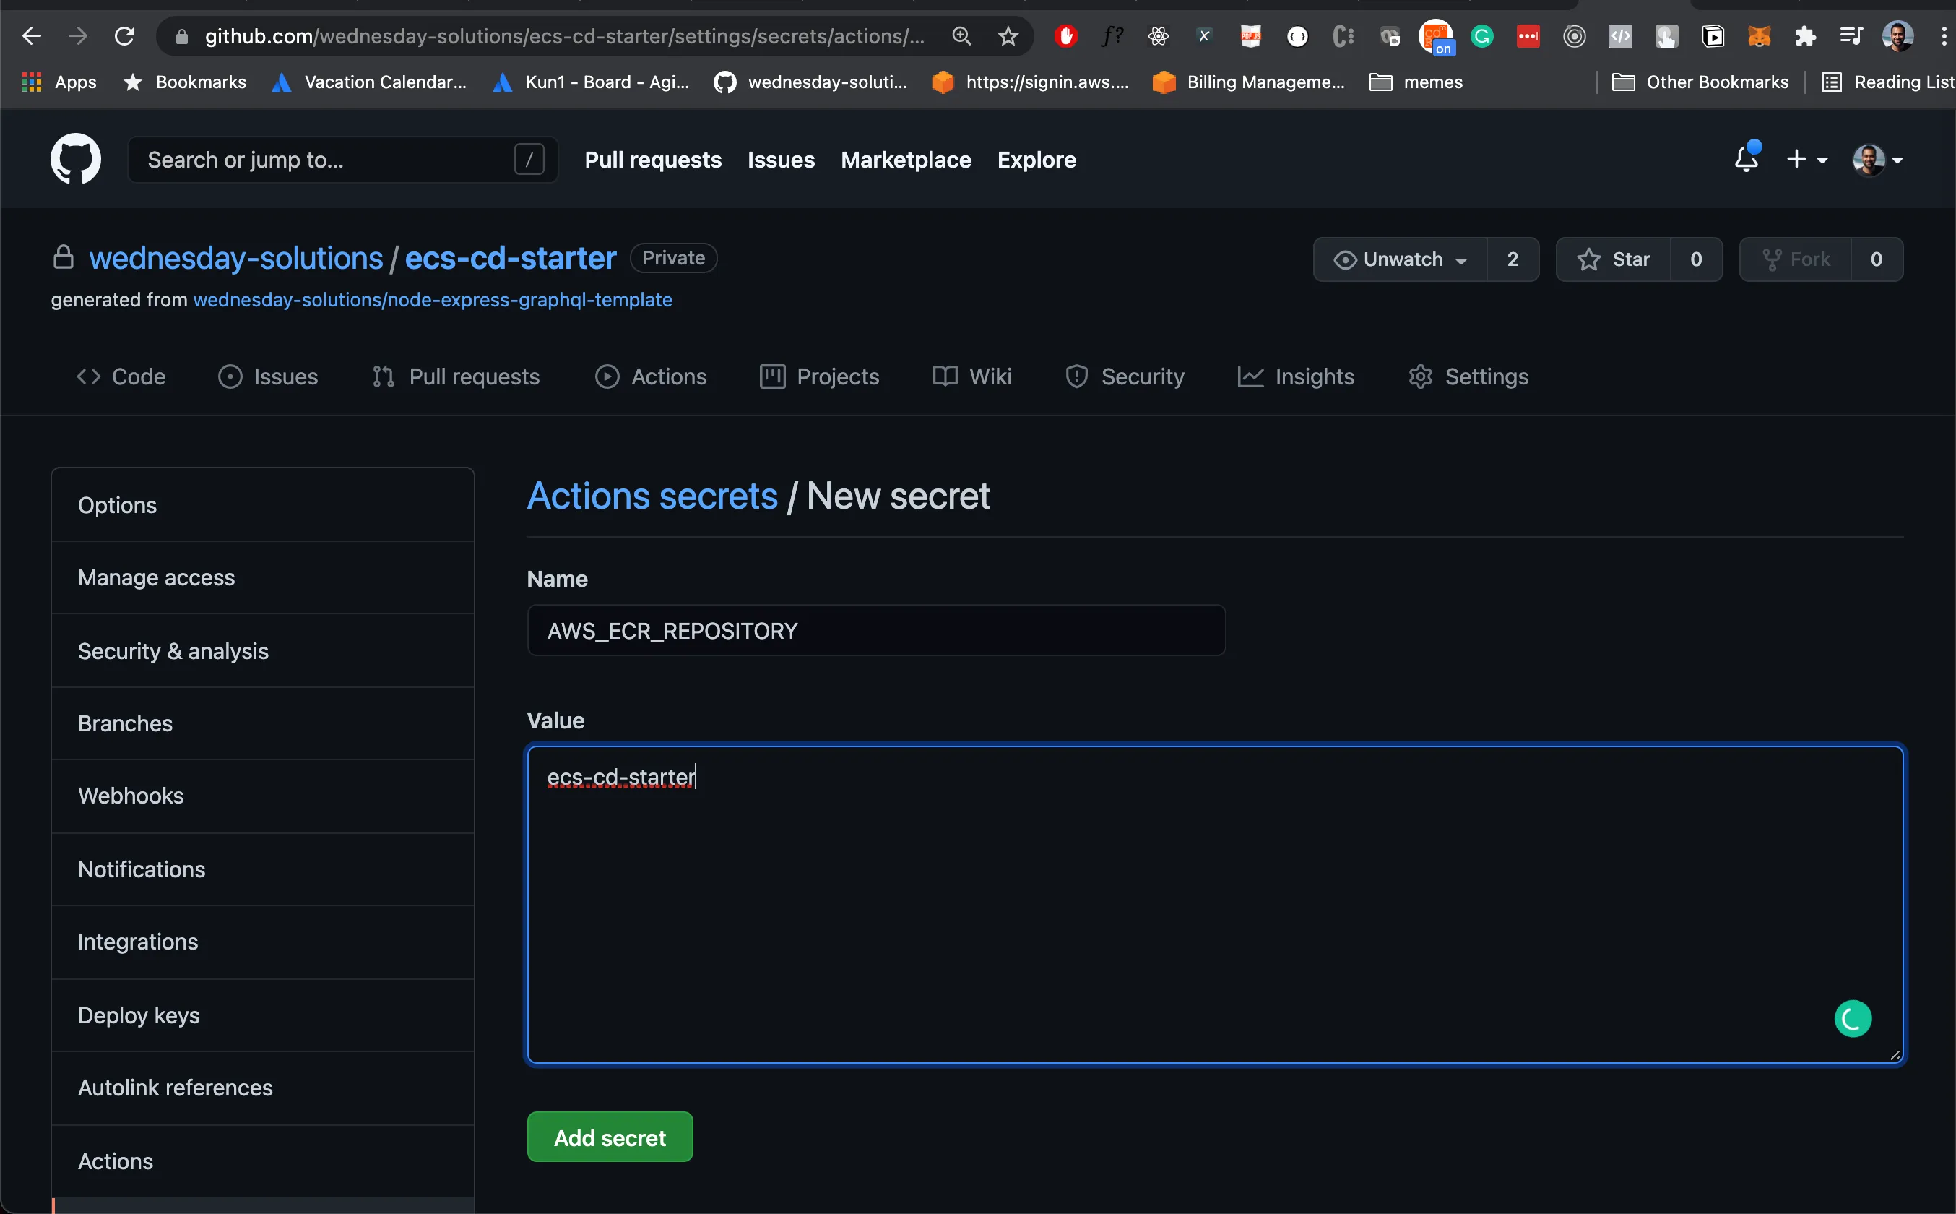
Task: Go to GitHub home via Octocat logo
Action: click(75, 159)
